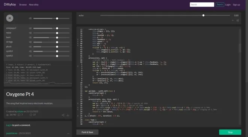Click the left arrow icon in echo panel
Viewport: 248px width, 137px height.
[233, 20]
